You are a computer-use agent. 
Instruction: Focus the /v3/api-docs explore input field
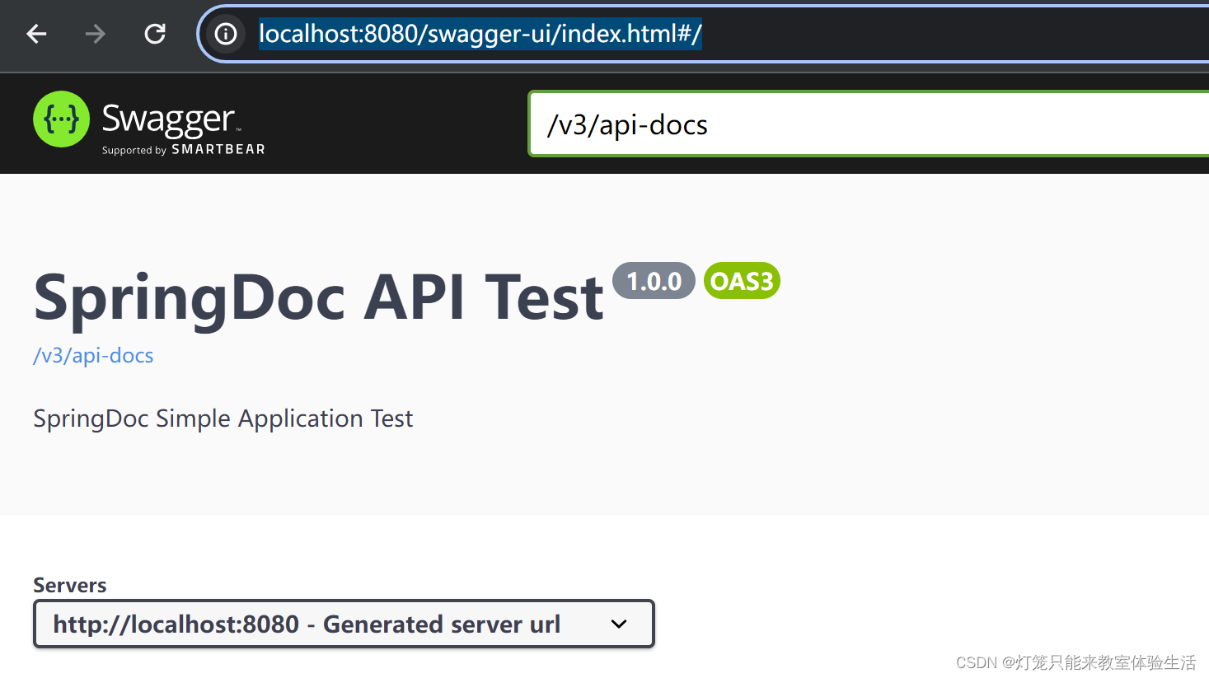[869, 124]
